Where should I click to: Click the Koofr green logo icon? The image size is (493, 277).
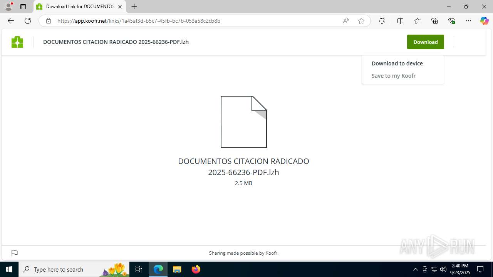coord(17,42)
